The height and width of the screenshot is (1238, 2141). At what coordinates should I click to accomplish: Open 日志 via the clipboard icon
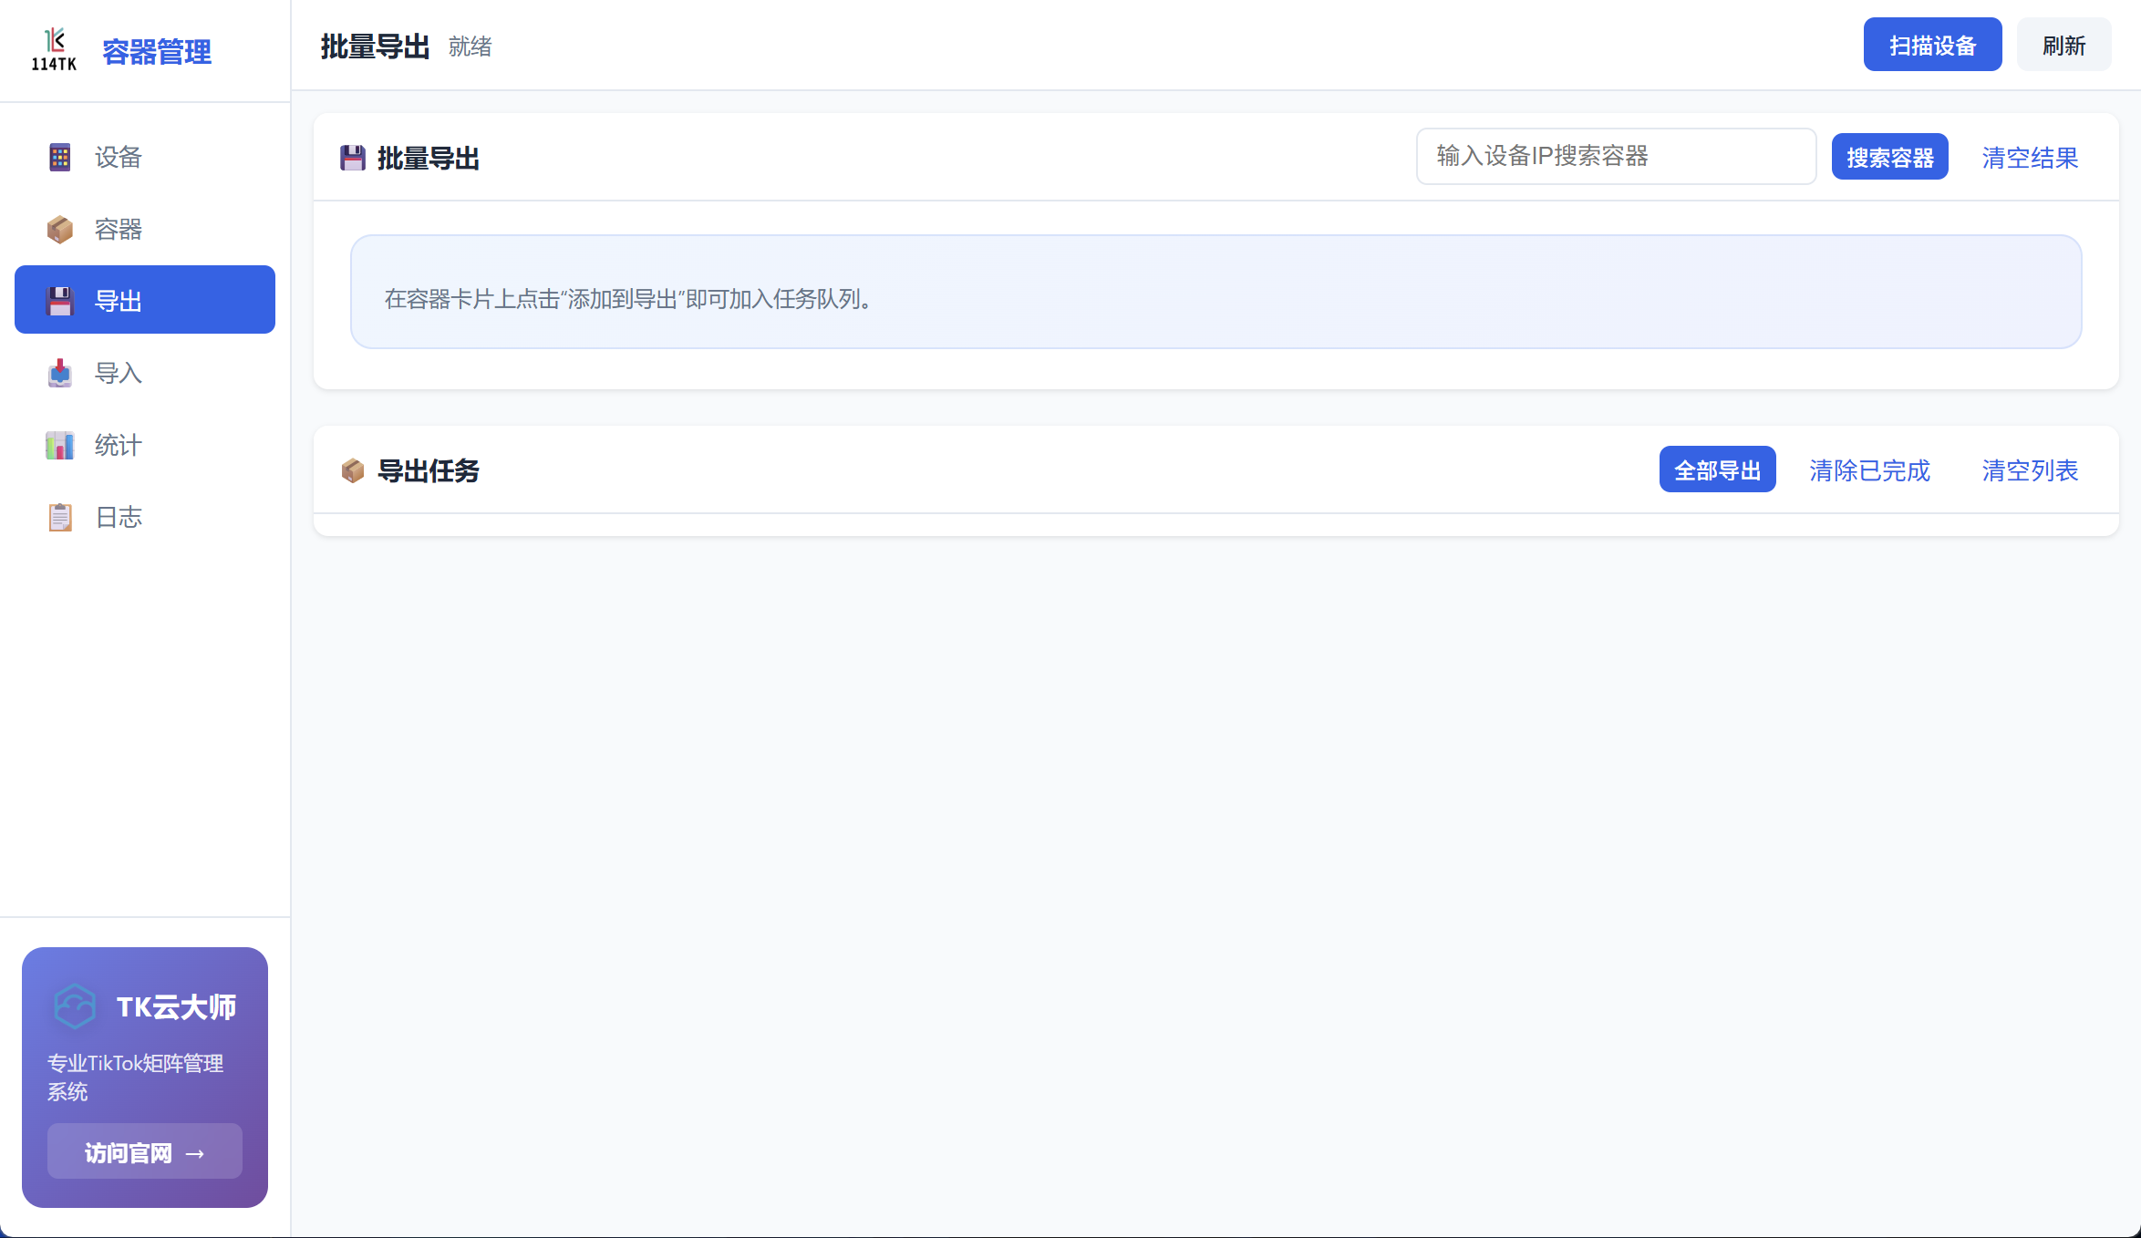(59, 517)
